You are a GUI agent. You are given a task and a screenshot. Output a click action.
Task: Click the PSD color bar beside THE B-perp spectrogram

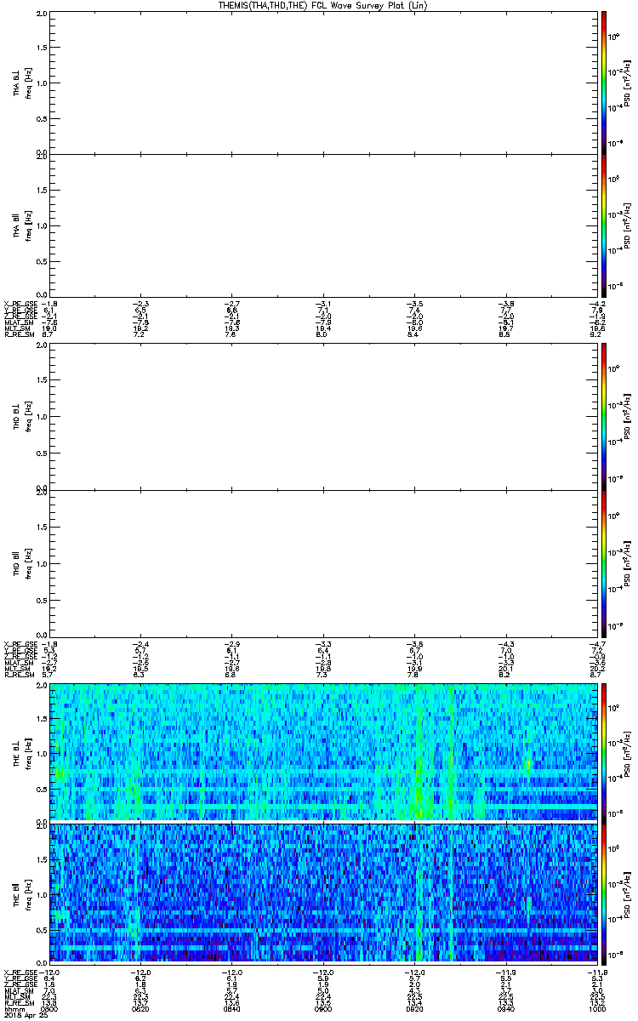tap(604, 753)
